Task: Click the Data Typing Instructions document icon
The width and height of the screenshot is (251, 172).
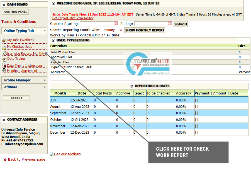Action: (4, 65)
